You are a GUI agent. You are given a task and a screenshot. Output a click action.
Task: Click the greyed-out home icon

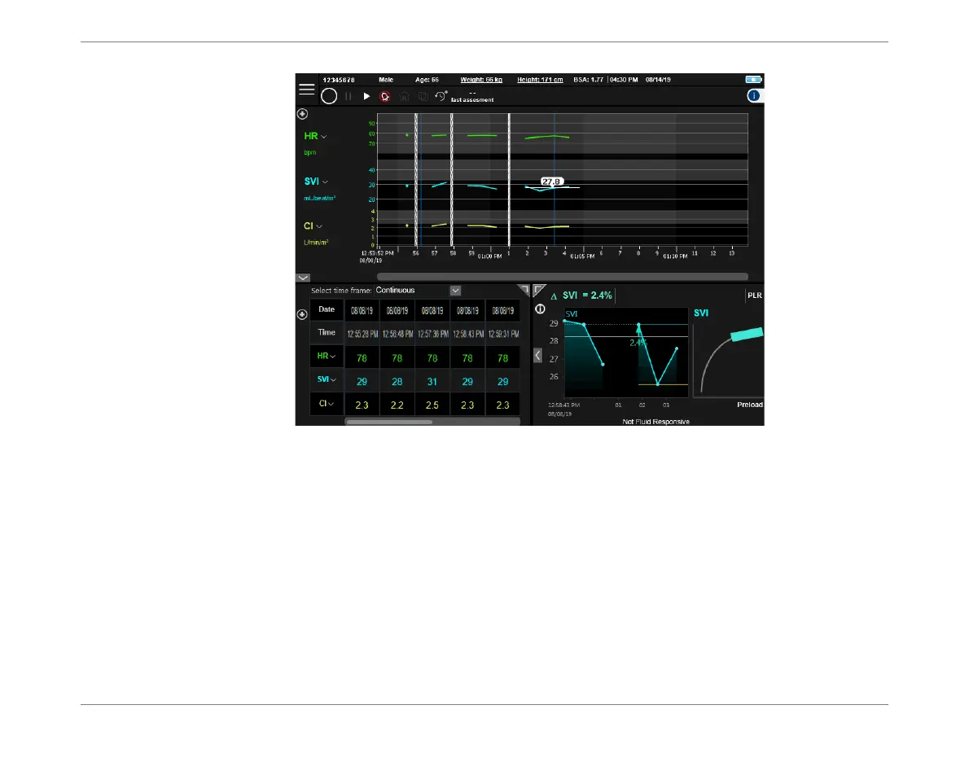tap(404, 96)
